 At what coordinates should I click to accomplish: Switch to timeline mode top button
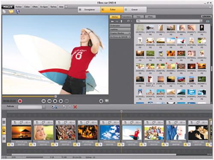pyautogui.click(x=4, y=122)
